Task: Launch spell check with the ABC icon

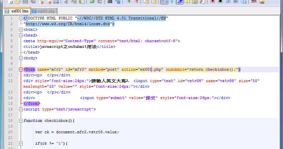Action: [x=254, y=2]
